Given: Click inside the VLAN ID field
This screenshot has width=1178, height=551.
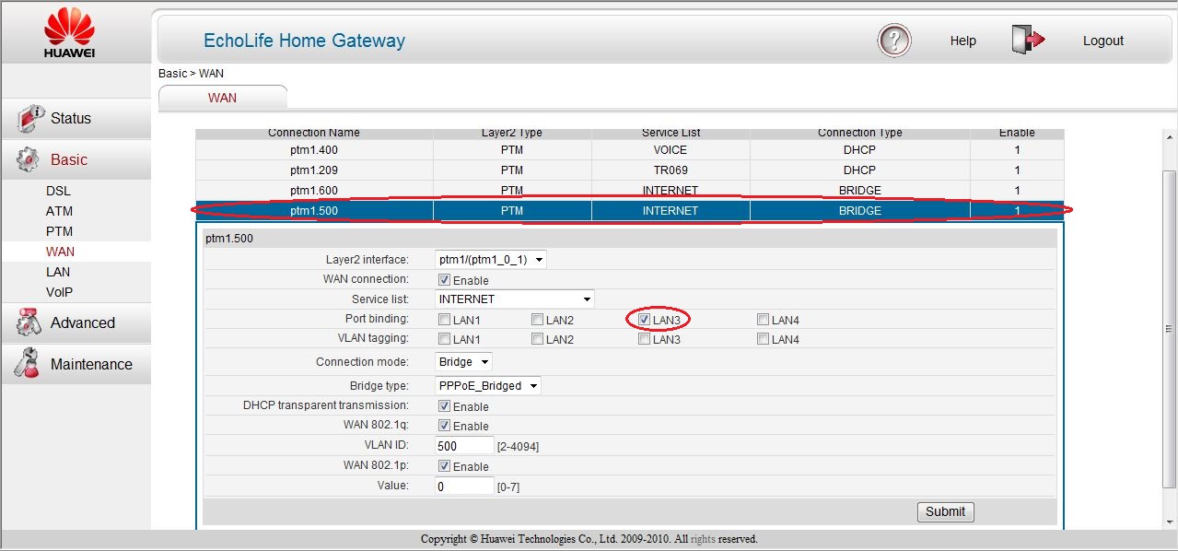Looking at the screenshot, I should [x=463, y=445].
